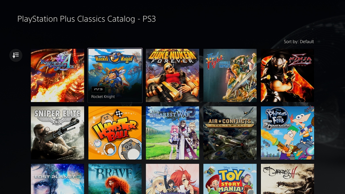Select Agarest War 2 game tile
Viewport: 345px width, 194px height.
click(172, 133)
